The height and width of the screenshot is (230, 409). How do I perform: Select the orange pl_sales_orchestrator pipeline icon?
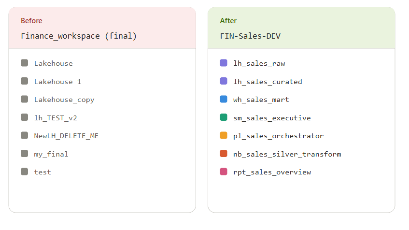[223, 135]
